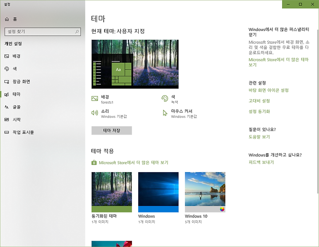This screenshot has width=319, height=247.
Task: Click the Microsoft Store bag icon
Action: coord(94,162)
